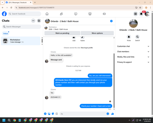Open the Marketplace chat folder

[x=21, y=41]
